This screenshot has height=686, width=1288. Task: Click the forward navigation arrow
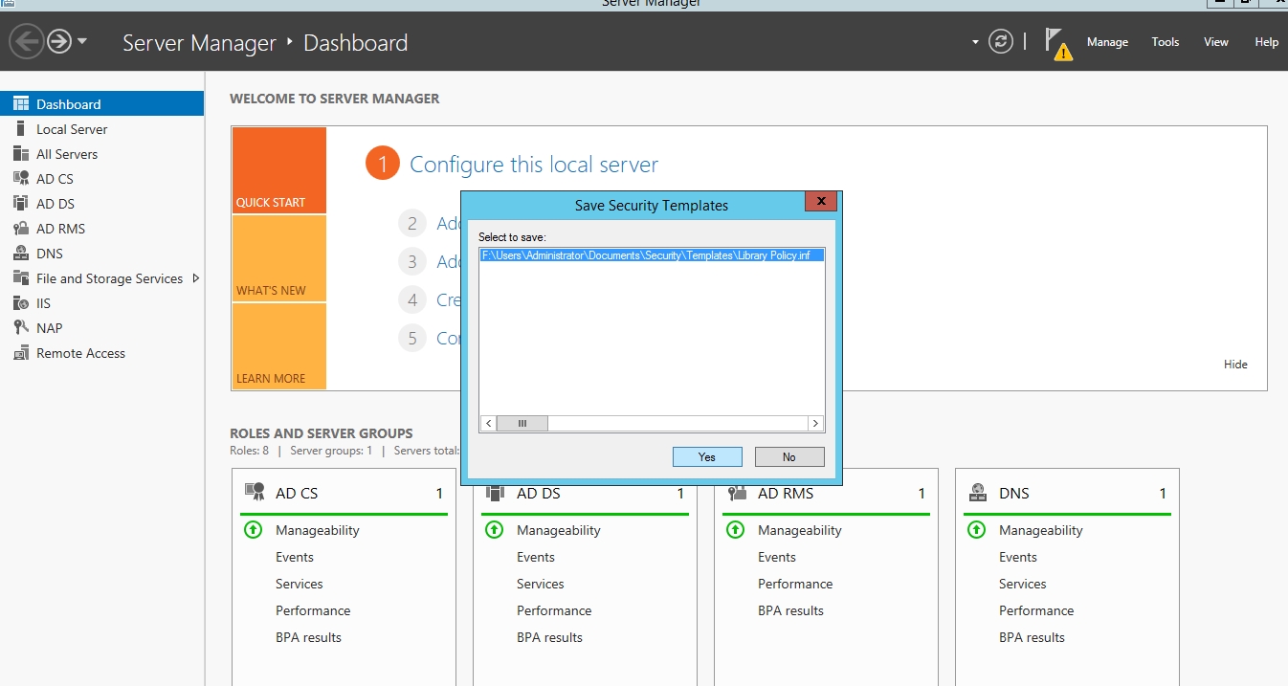pos(59,42)
